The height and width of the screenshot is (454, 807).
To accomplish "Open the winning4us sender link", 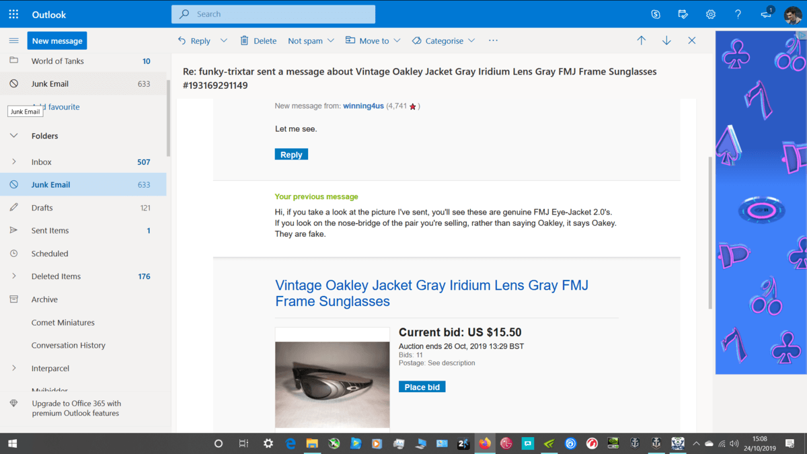I will [363, 106].
